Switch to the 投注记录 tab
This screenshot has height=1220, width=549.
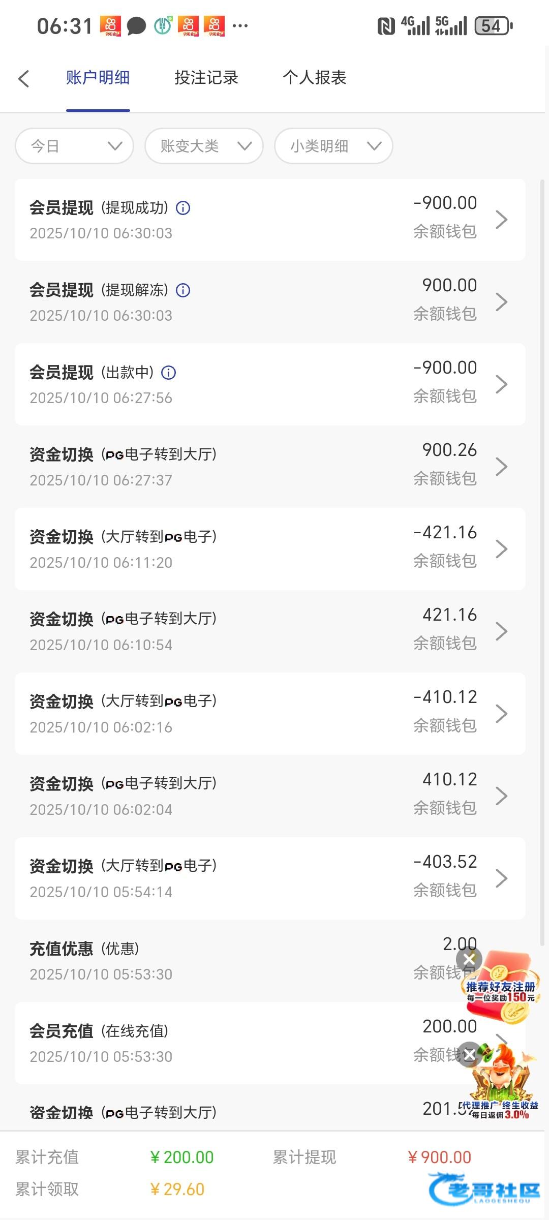tap(206, 78)
